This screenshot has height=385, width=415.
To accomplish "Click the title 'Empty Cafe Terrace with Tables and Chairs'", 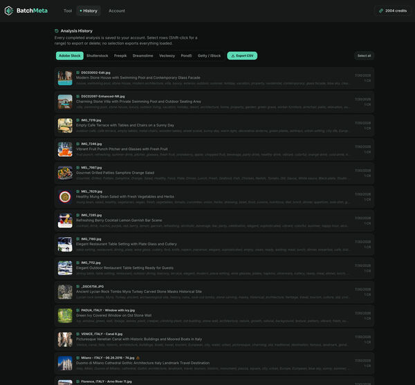I will pyautogui.click(x=125, y=125).
